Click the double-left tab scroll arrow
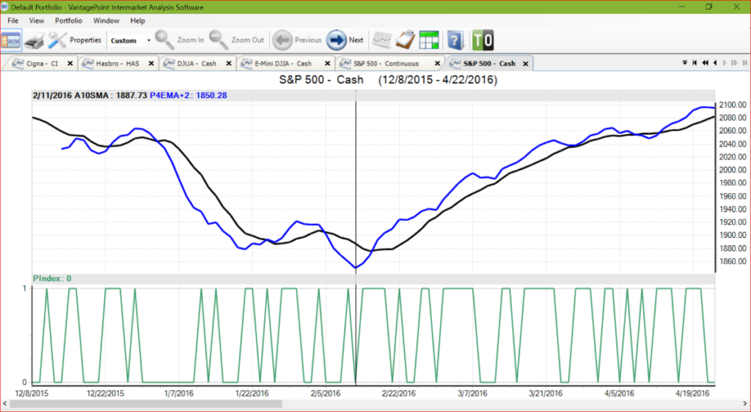Viewport: 751px width, 412px height. tap(705, 63)
